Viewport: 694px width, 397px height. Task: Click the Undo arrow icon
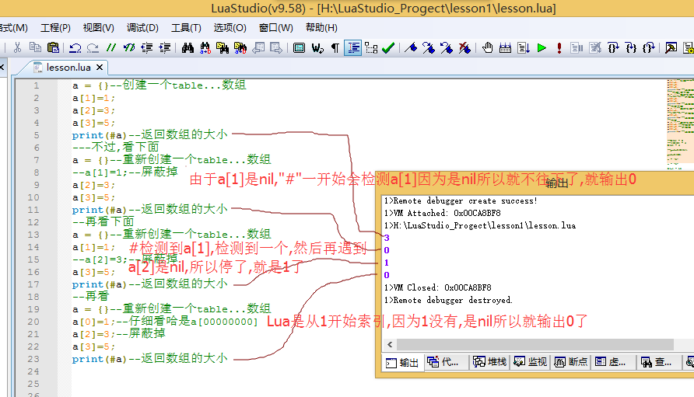pyautogui.click(x=75, y=47)
